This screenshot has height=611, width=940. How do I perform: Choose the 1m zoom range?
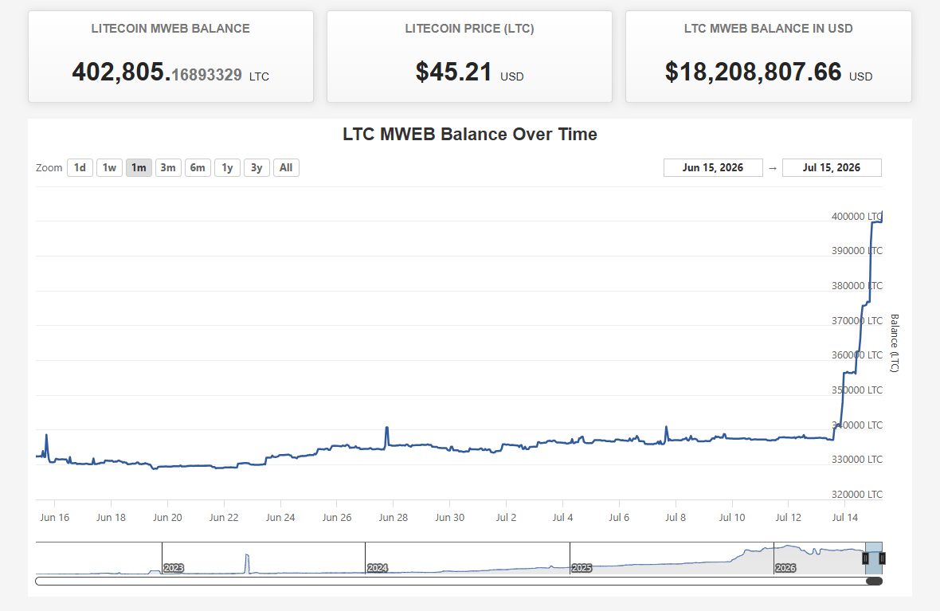coord(139,168)
